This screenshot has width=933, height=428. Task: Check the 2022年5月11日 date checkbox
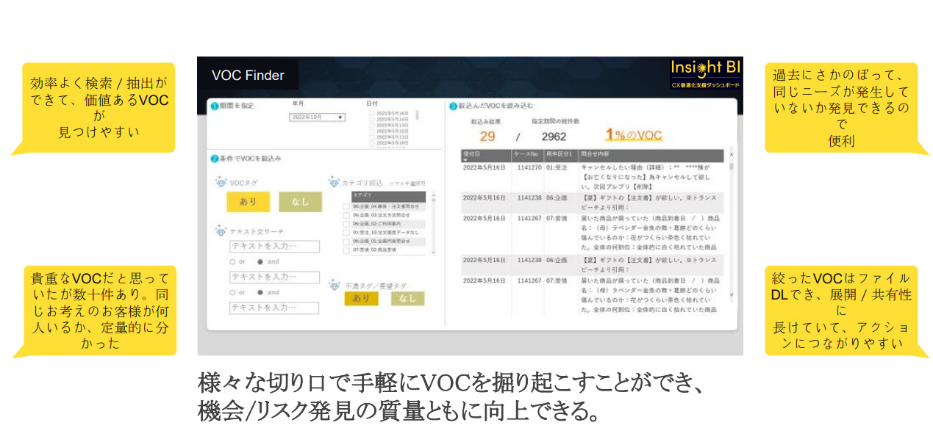(372, 137)
